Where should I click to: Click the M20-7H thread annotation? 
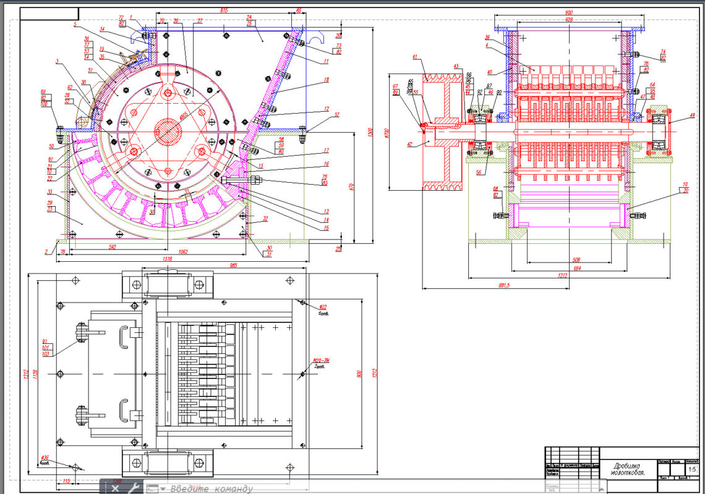320,361
